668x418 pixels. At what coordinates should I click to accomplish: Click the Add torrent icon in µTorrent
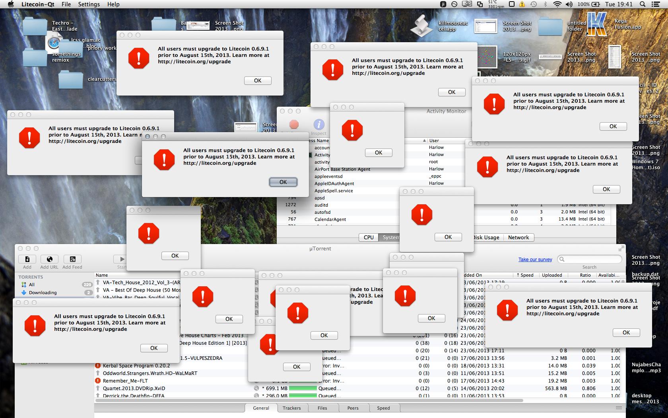[27, 259]
